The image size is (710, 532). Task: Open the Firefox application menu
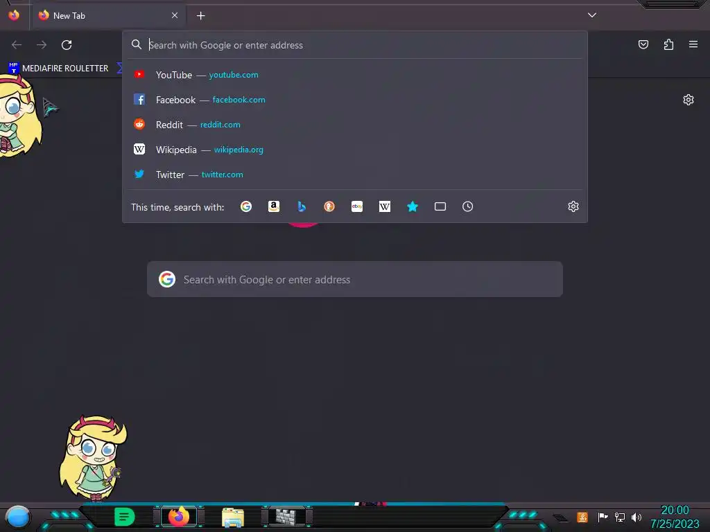[693, 44]
